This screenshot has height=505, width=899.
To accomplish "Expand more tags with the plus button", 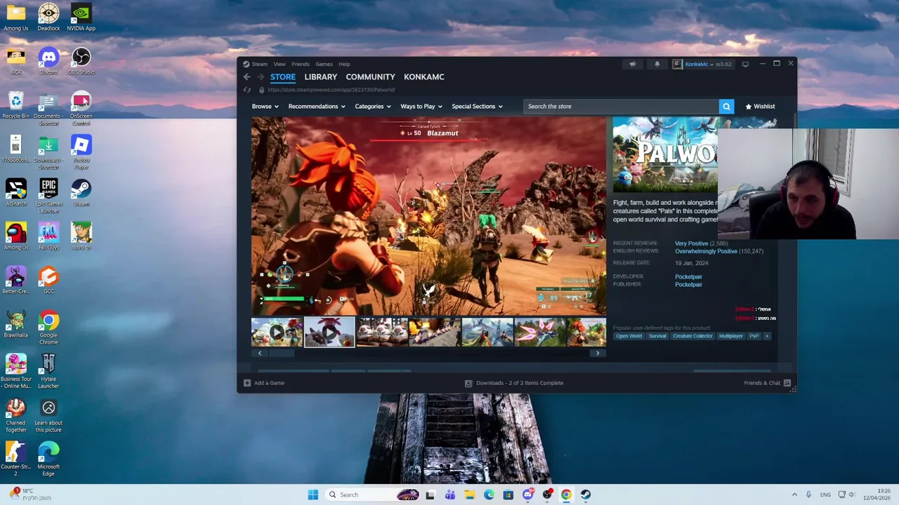I will (x=767, y=336).
